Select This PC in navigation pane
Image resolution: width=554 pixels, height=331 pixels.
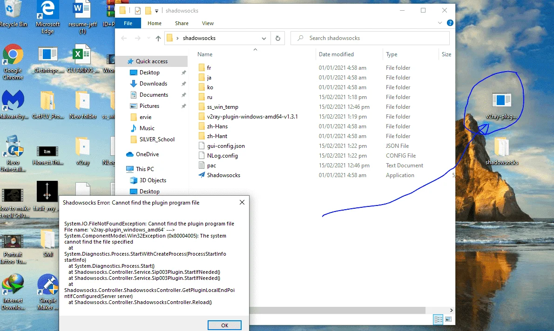(x=145, y=169)
